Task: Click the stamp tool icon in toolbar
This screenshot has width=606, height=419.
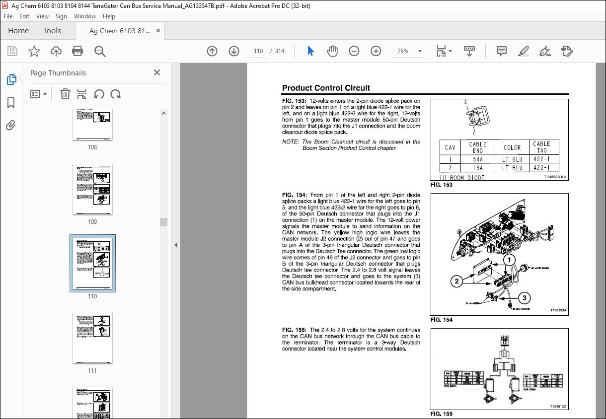Action: tap(567, 51)
